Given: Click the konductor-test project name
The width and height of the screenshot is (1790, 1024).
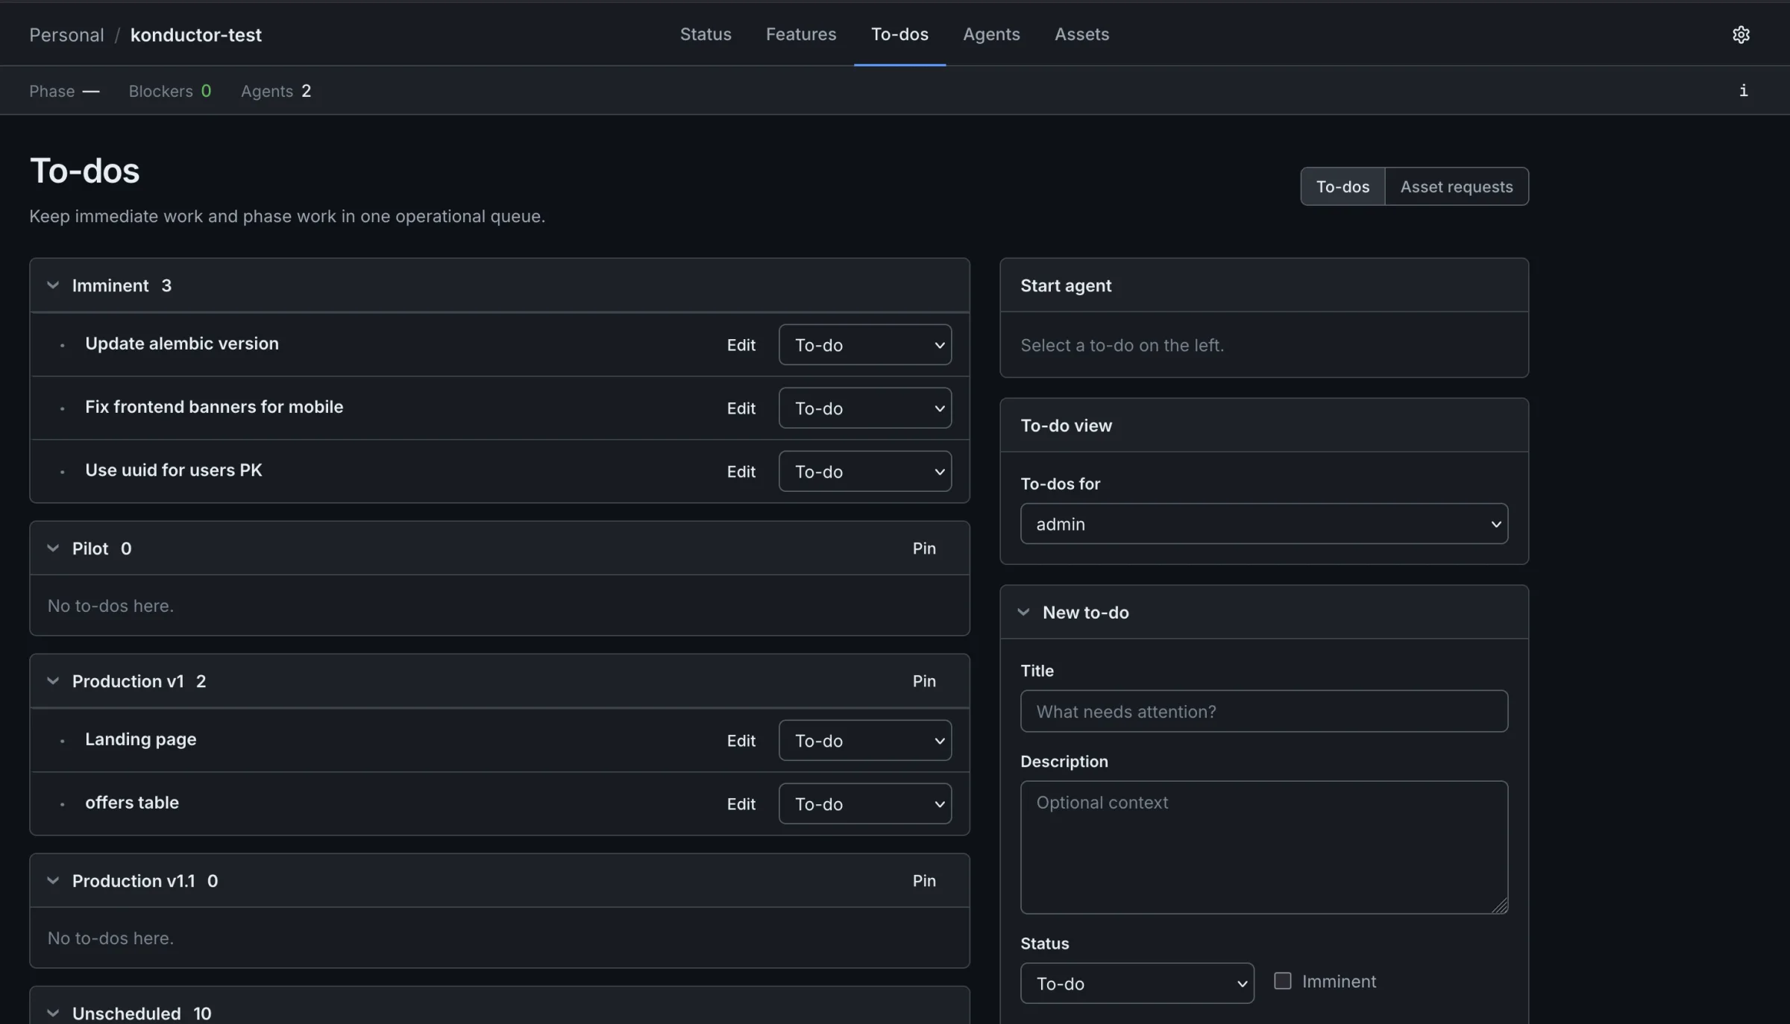Looking at the screenshot, I should [195, 35].
